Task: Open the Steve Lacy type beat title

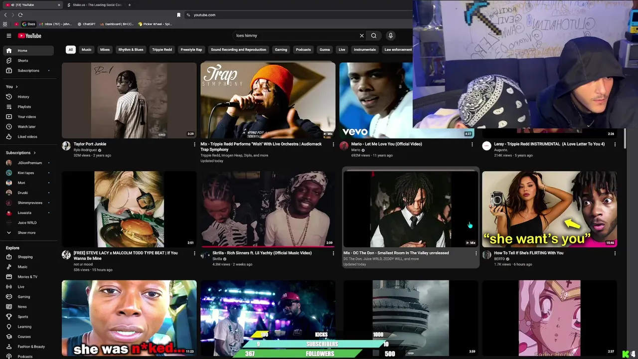Action: pyautogui.click(x=126, y=255)
